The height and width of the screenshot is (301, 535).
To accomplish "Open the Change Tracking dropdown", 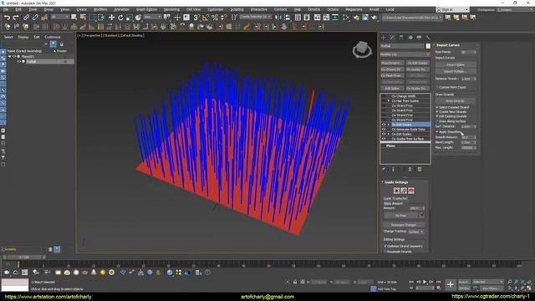I will [416, 232].
